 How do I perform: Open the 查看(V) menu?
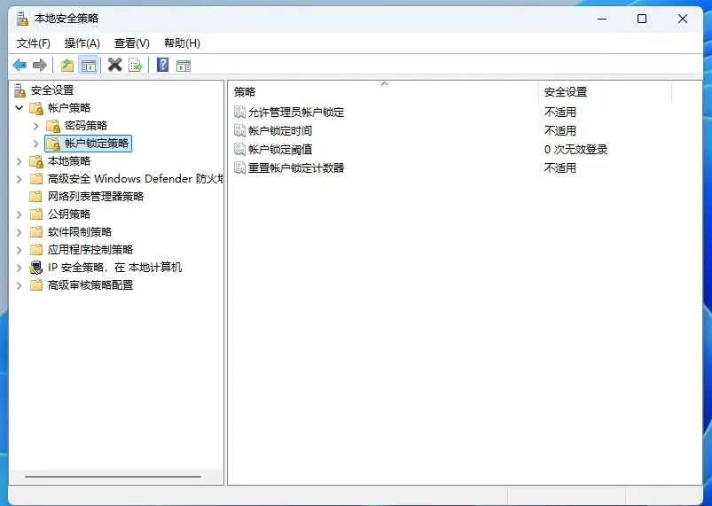click(x=132, y=43)
